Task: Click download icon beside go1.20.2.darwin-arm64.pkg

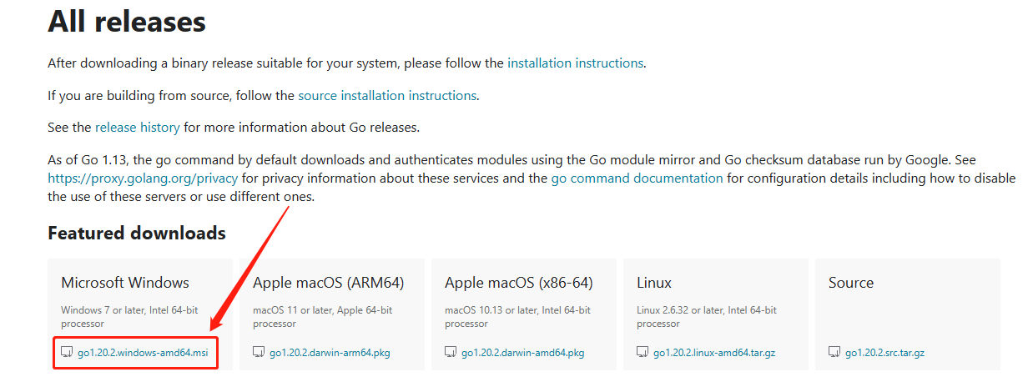Action: click(259, 353)
